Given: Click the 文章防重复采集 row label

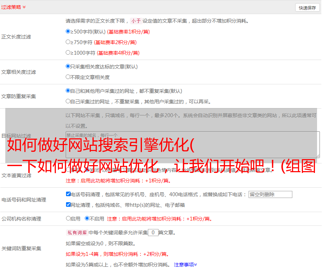Looking at the screenshot, I should pos(18,96).
